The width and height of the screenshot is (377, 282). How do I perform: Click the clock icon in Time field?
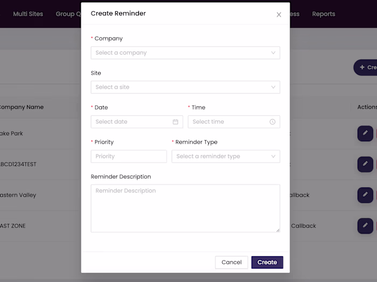pos(273,122)
